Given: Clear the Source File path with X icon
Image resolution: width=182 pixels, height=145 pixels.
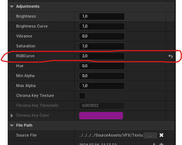Looking at the screenshot, I should (x=161, y=135).
